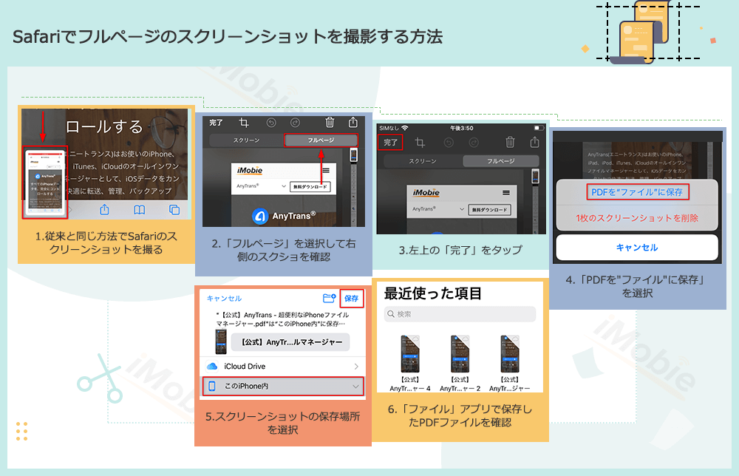
Task: Tap the Wi-Fi status icon in step 3
Action: pyautogui.click(x=405, y=128)
